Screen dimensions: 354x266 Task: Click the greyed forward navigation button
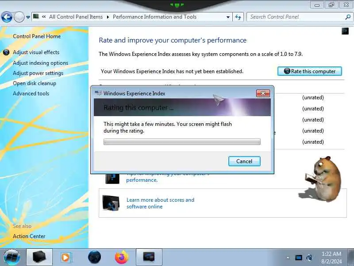(x=19, y=17)
